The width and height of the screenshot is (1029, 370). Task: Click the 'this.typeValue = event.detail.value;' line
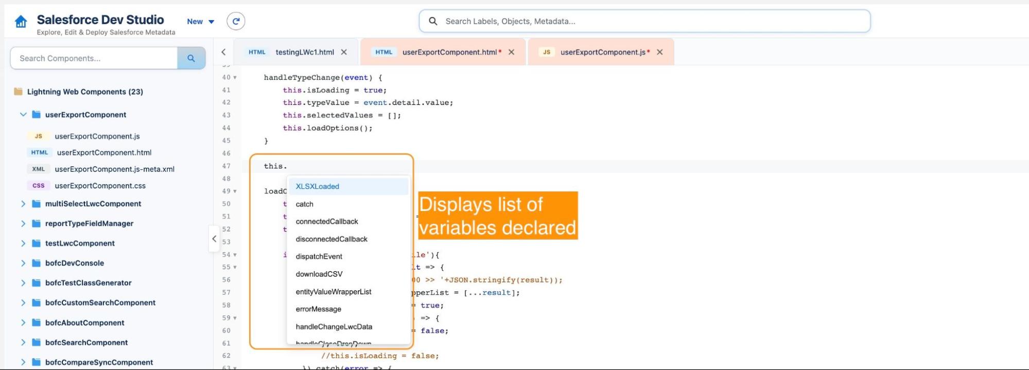(x=368, y=103)
